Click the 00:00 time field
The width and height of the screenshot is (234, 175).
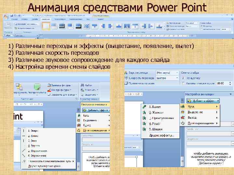(222, 83)
